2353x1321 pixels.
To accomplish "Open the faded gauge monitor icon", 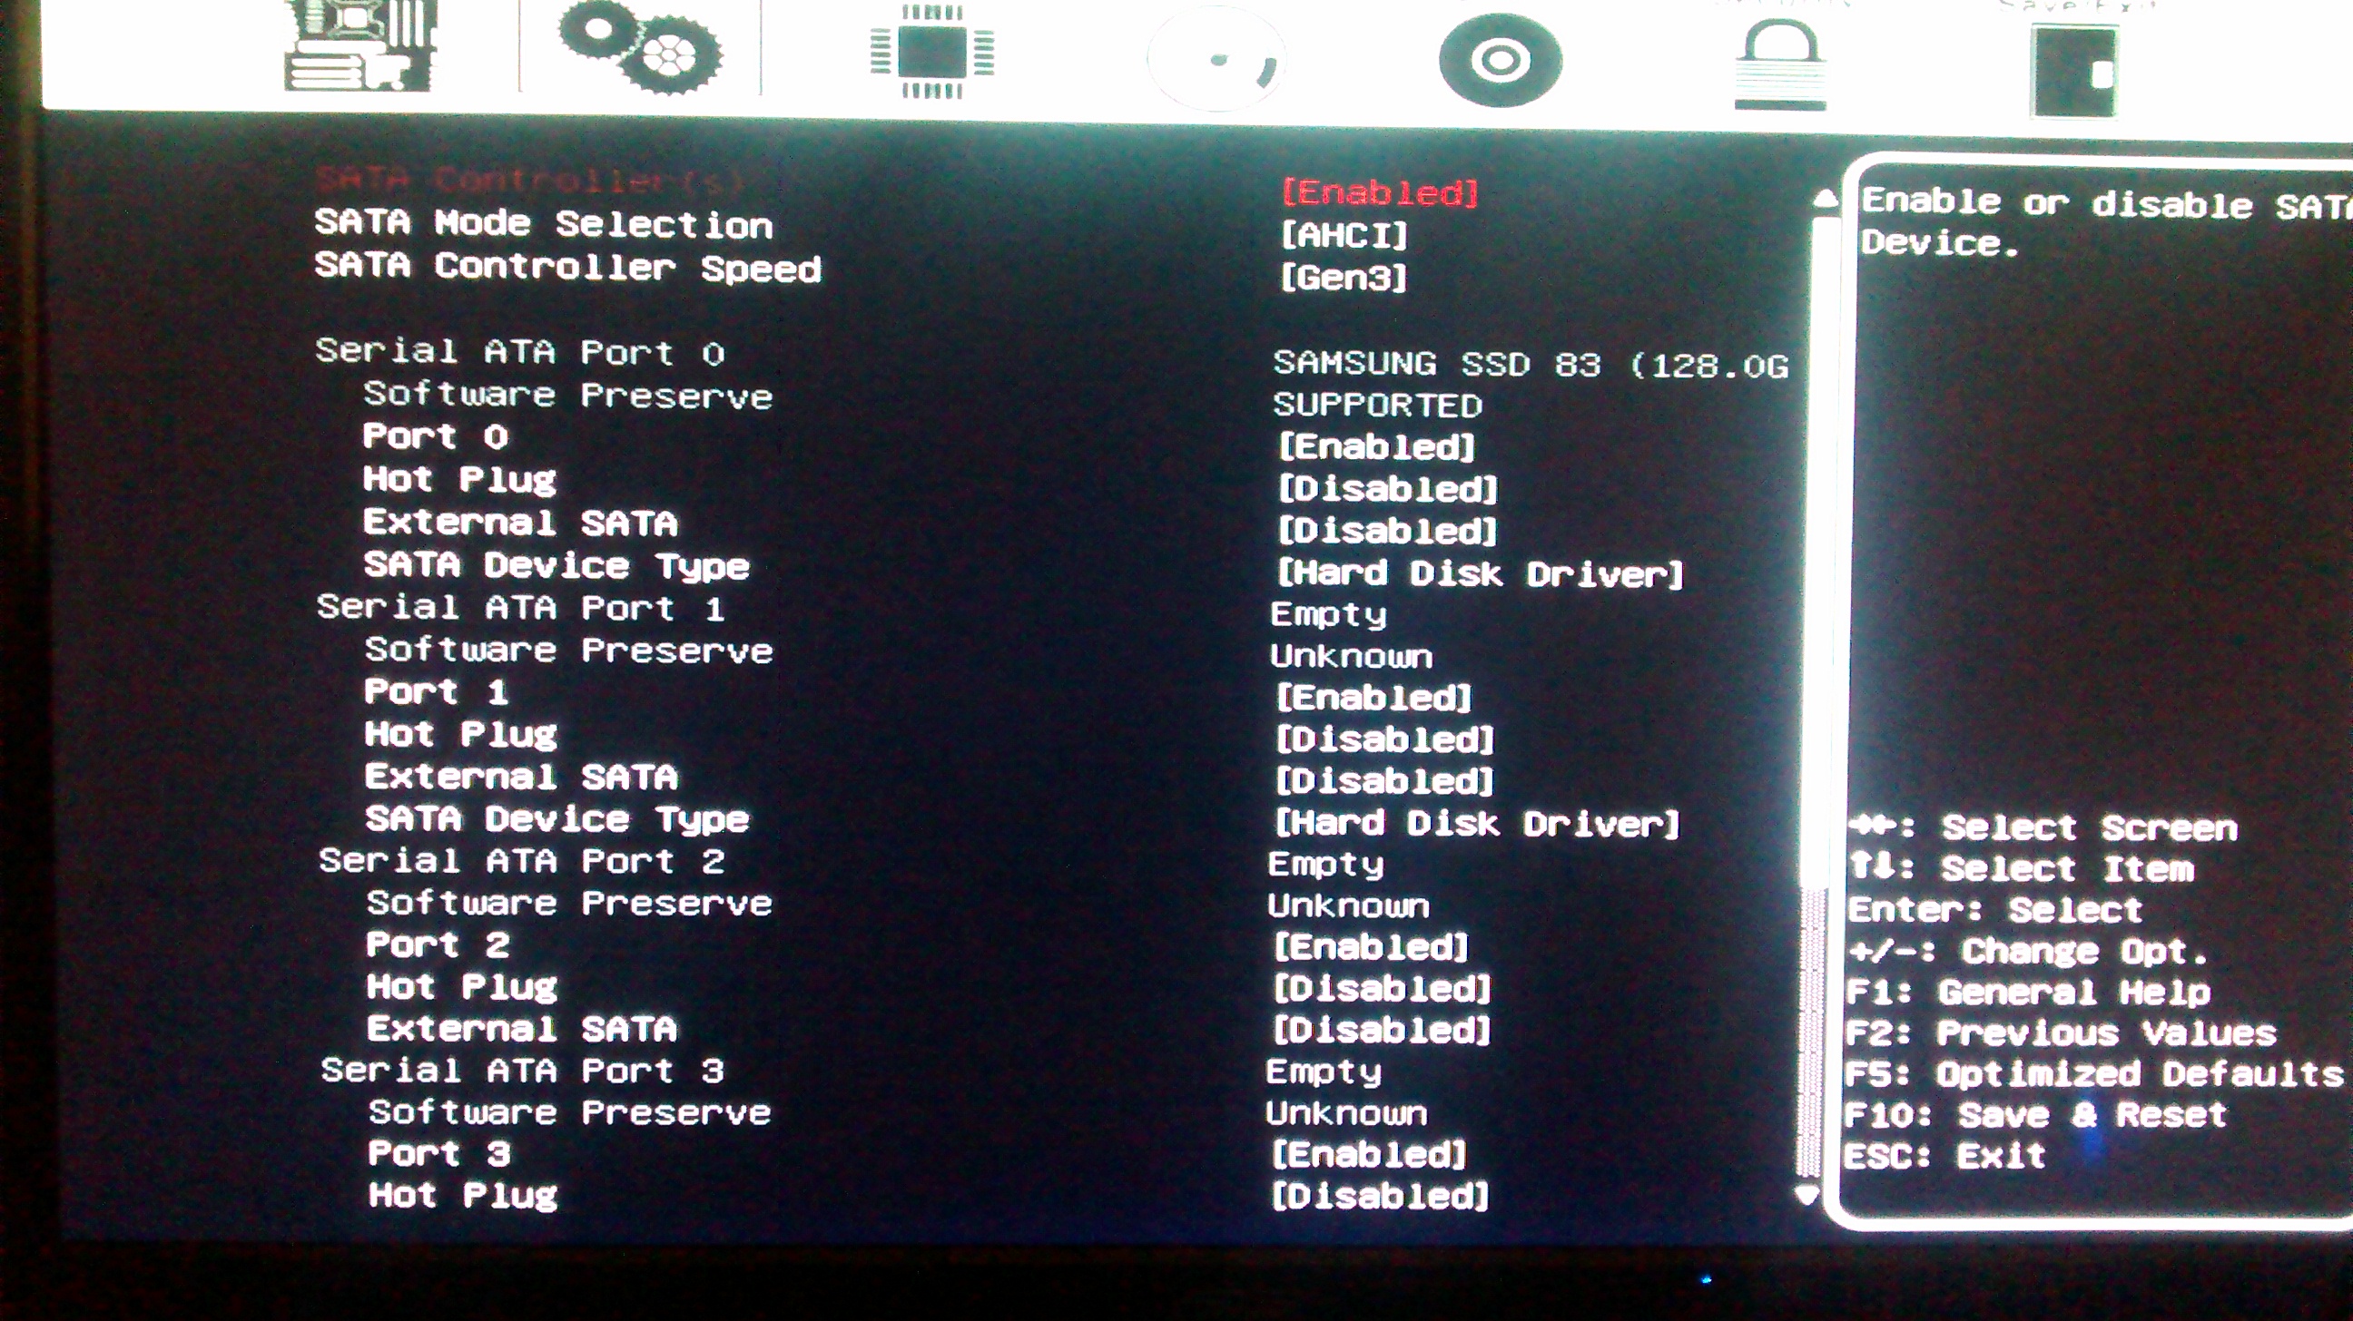I will pos(1216,60).
